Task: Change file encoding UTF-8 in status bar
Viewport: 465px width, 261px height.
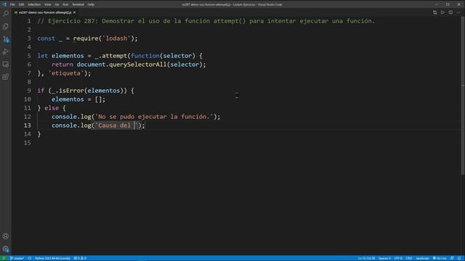Action: pos(398,258)
